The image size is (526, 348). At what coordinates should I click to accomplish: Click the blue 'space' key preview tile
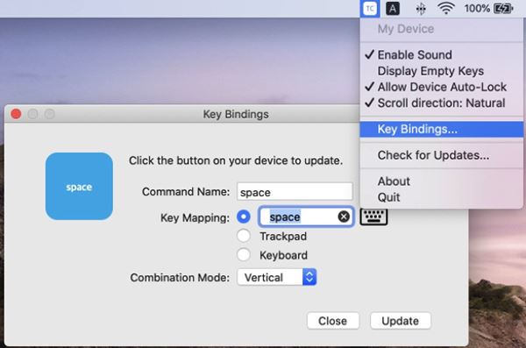pos(79,186)
